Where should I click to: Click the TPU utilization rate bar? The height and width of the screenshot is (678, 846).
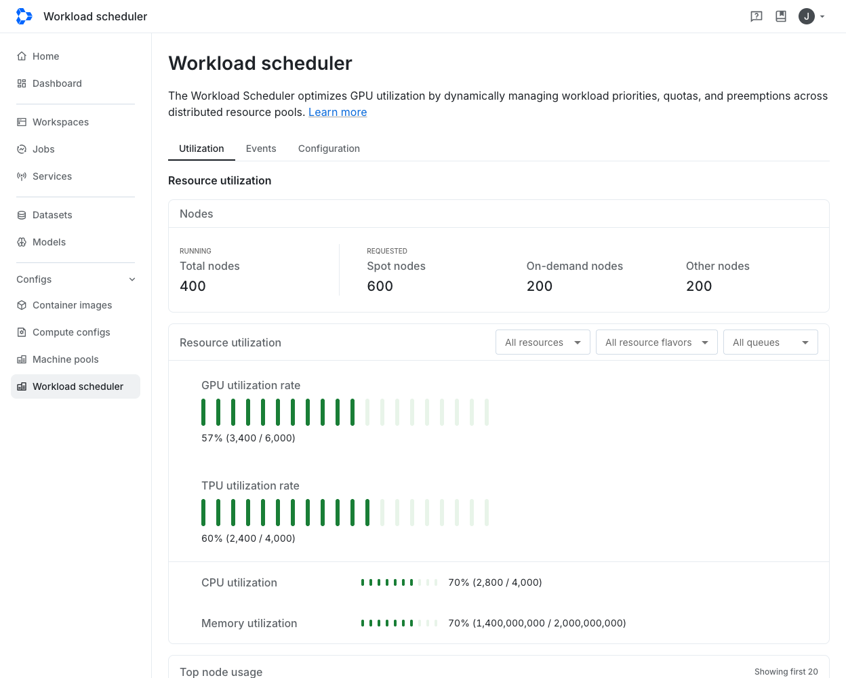point(345,513)
